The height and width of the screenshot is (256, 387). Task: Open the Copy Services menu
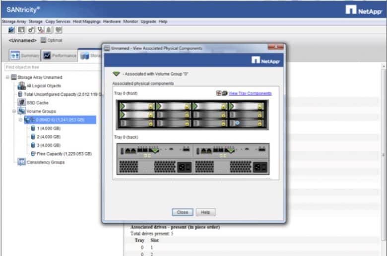tap(58, 21)
